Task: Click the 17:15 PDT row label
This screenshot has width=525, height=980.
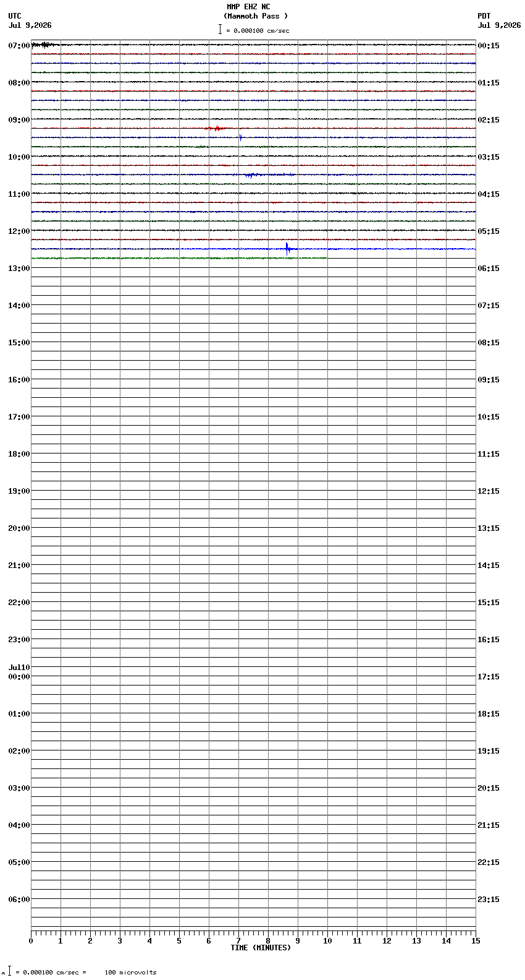Action: point(489,677)
